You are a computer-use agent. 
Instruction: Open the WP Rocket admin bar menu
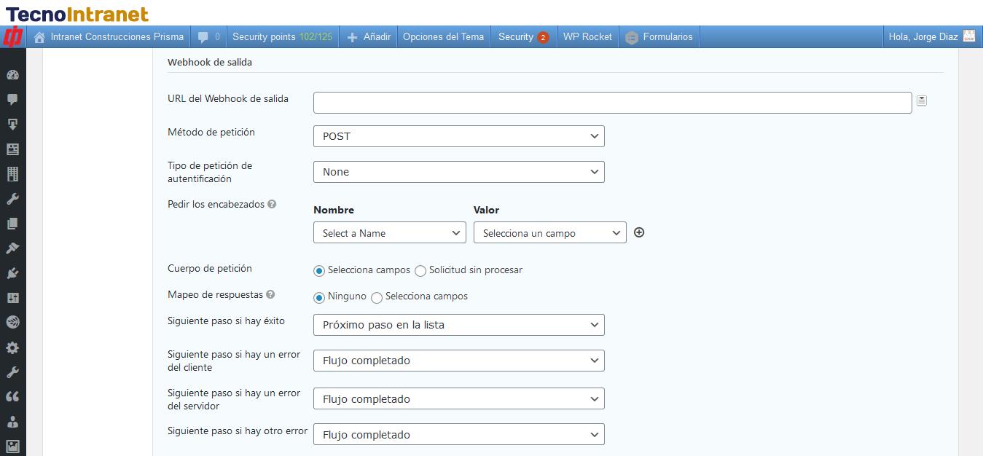click(587, 36)
